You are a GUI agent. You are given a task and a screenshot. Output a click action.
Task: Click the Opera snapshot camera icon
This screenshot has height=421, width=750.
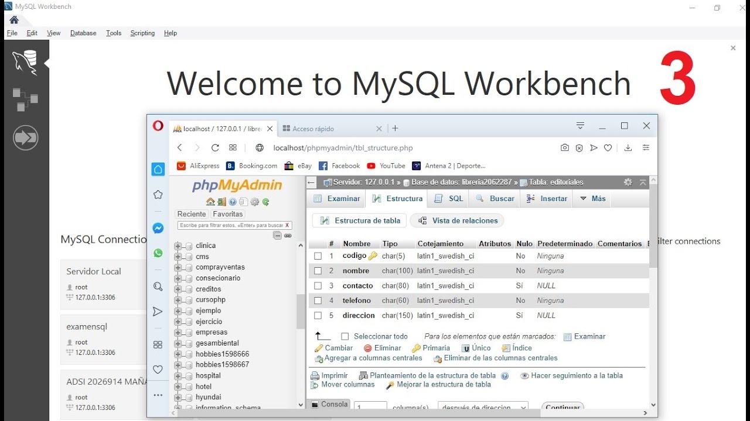point(565,148)
